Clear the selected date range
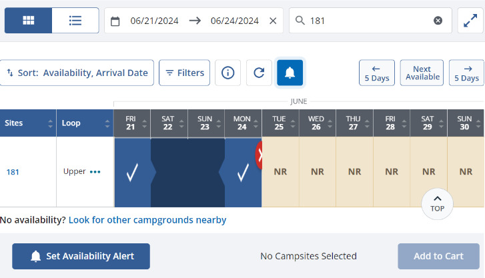This screenshot has height=278, width=485. click(272, 21)
